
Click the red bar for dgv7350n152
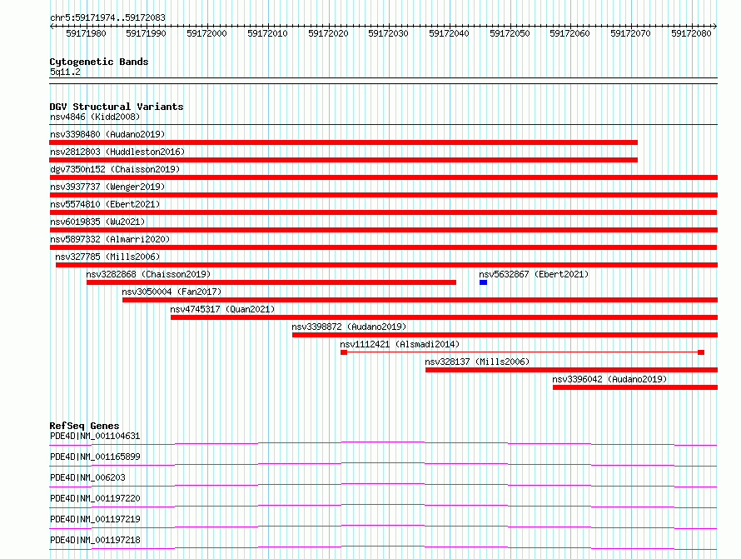[x=383, y=177]
